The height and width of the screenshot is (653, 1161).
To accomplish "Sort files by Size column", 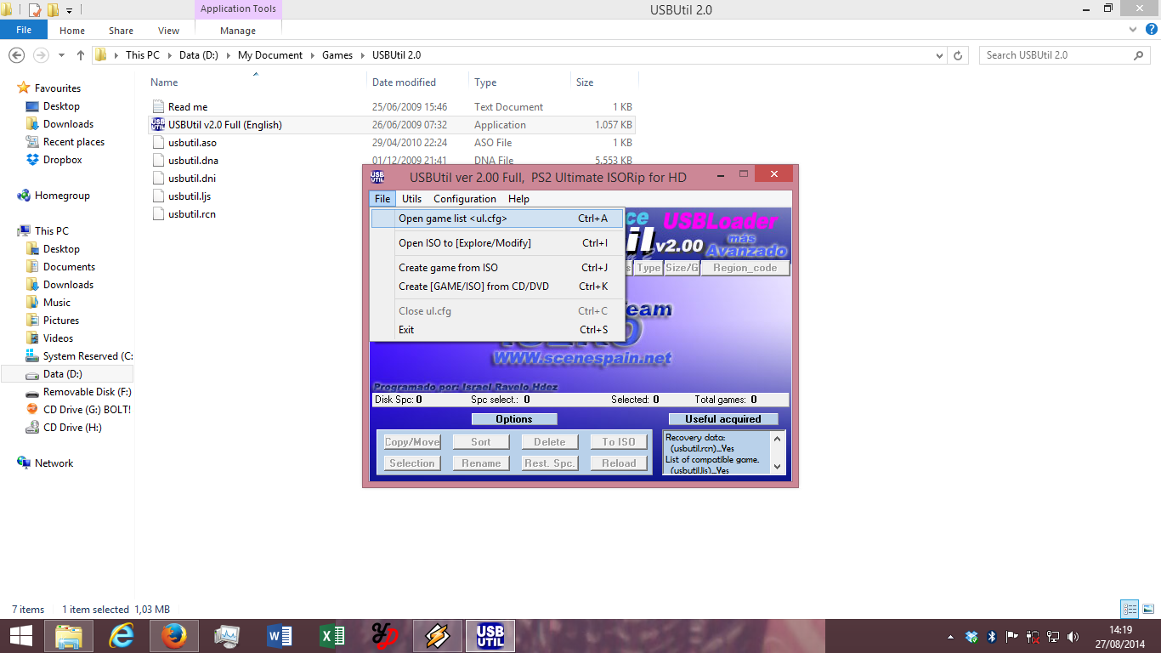I will tap(603, 82).
